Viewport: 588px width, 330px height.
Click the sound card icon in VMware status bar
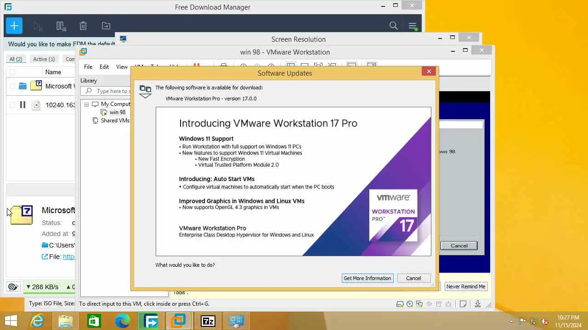429,304
